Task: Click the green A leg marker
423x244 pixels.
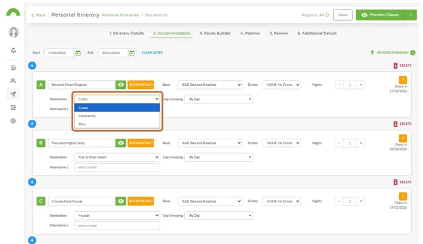Action: (x=41, y=85)
